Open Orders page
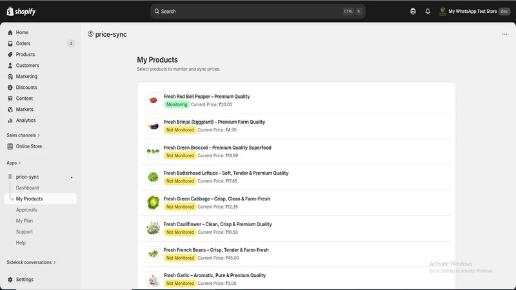Viewport: 516px width, 290px height. coord(23,43)
